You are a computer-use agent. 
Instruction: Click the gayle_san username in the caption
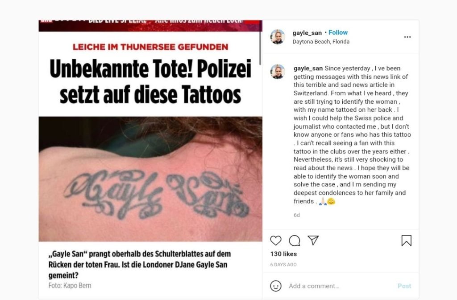(x=308, y=68)
